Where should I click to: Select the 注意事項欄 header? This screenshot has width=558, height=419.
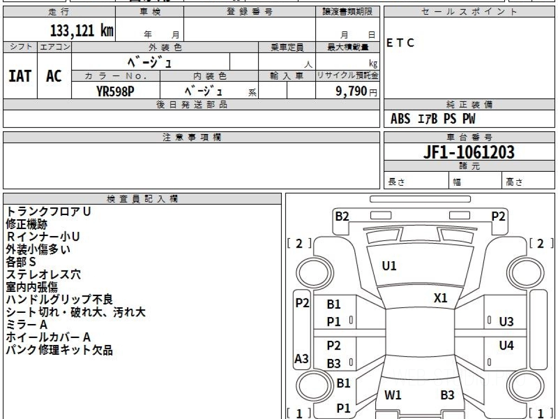click(x=192, y=137)
